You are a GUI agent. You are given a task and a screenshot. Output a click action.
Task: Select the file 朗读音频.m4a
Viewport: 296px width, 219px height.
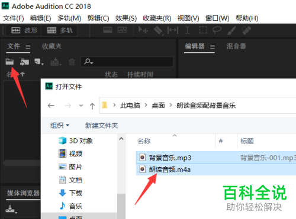pos(216,169)
